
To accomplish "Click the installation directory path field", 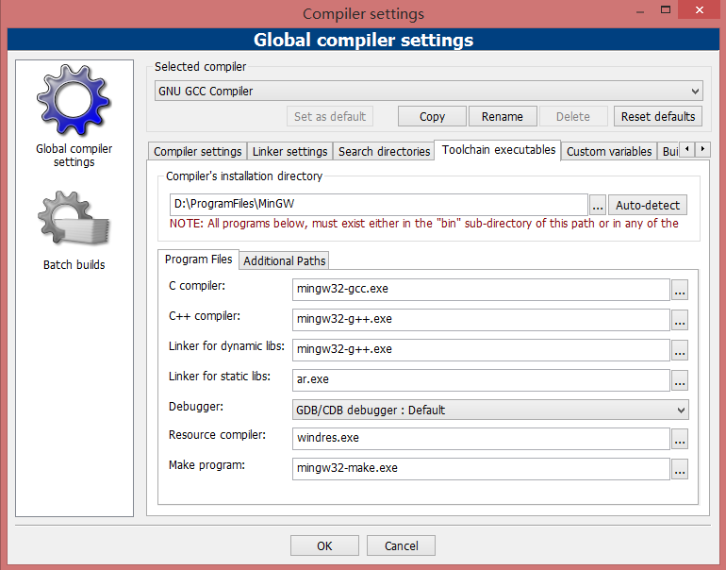I will coord(379,205).
